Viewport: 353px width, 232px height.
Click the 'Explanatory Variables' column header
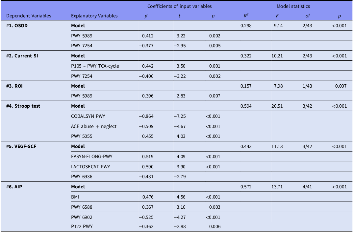click(x=94, y=16)
